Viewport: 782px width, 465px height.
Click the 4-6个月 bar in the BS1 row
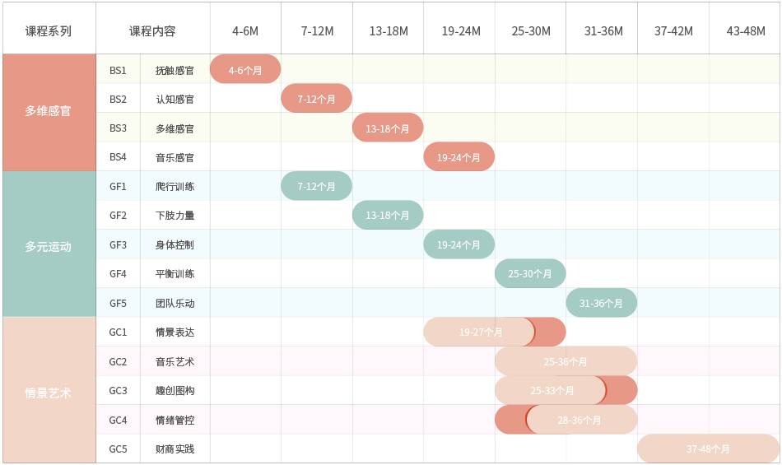245,70
